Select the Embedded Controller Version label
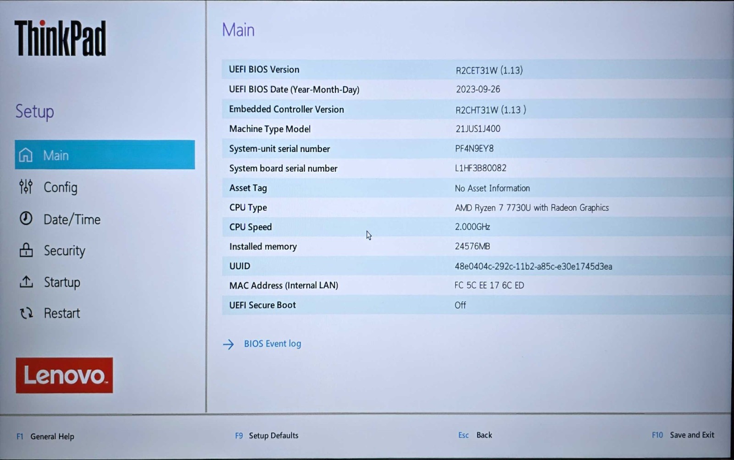 point(287,109)
